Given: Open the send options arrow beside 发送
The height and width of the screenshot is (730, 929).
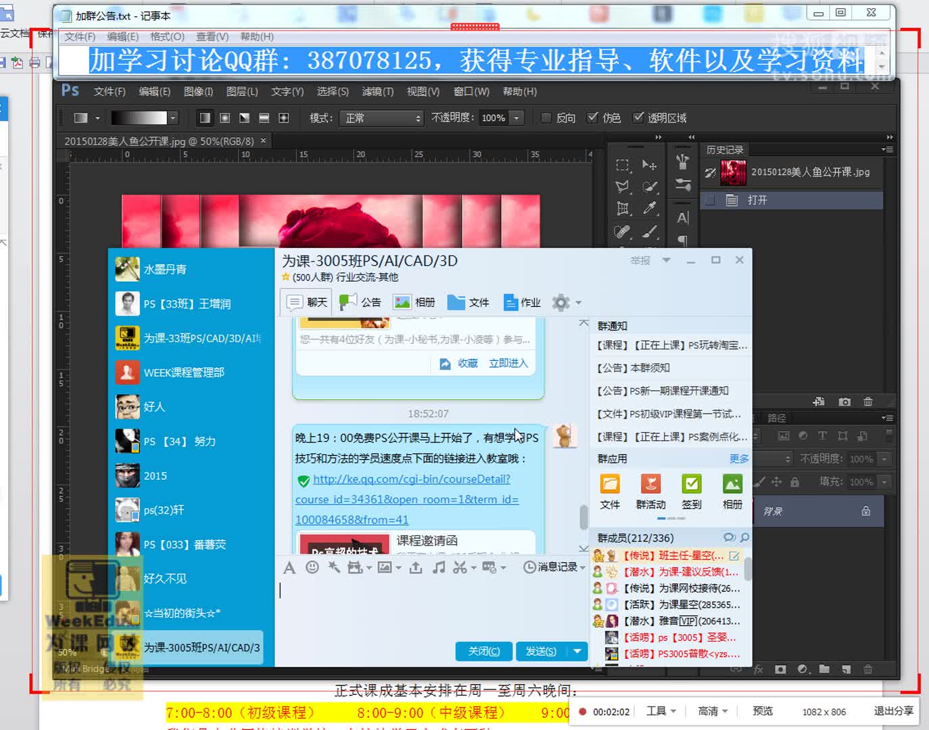Looking at the screenshot, I should pos(577,651).
